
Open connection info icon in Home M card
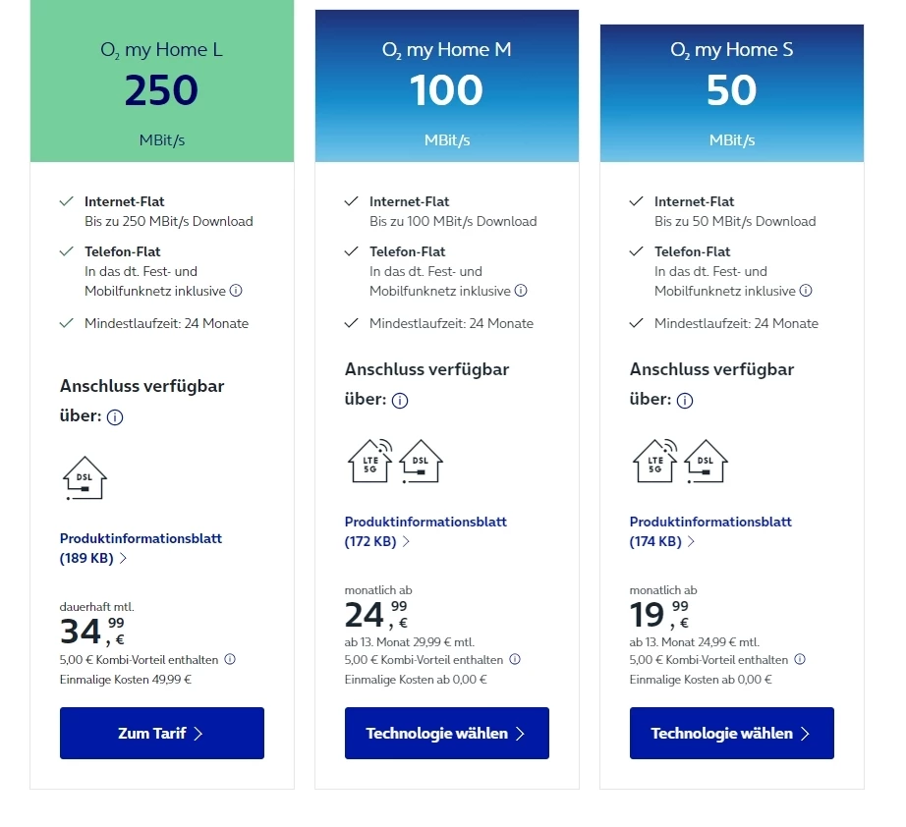(x=400, y=401)
